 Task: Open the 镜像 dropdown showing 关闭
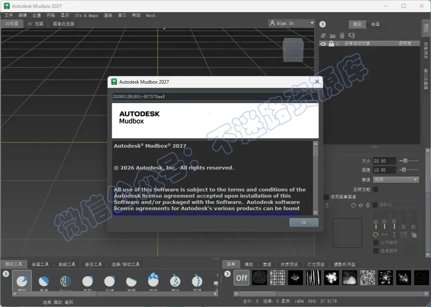396,180
